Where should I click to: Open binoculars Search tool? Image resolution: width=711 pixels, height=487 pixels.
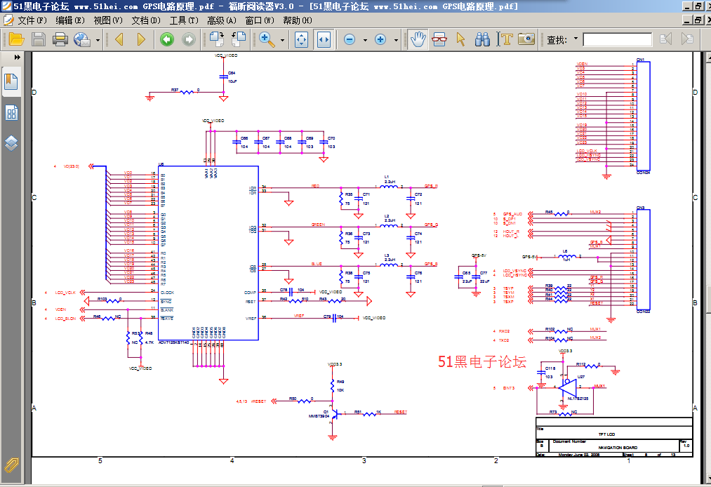482,39
